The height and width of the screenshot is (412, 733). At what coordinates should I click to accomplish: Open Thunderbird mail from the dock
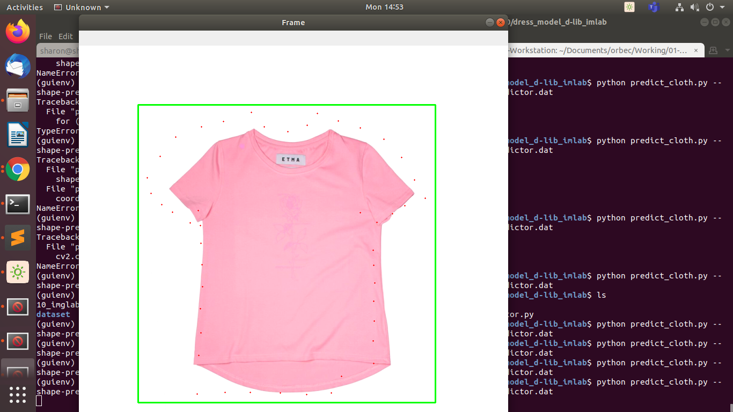[x=18, y=67]
